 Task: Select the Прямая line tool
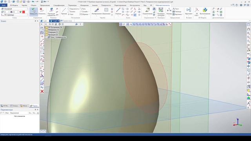point(64,11)
